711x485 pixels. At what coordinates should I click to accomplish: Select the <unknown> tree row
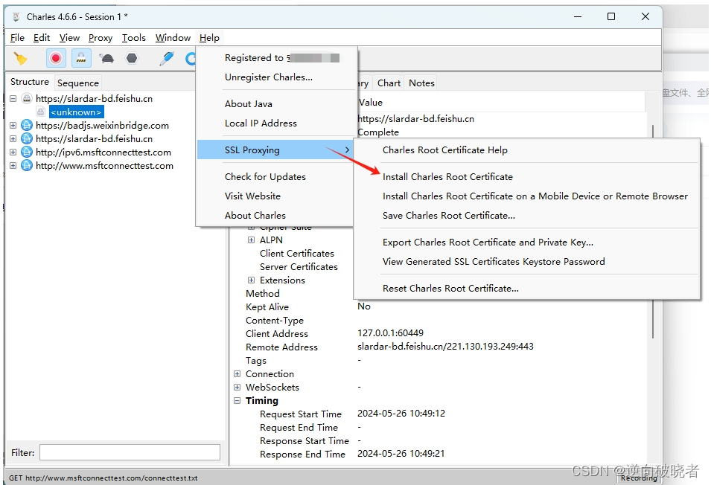76,112
